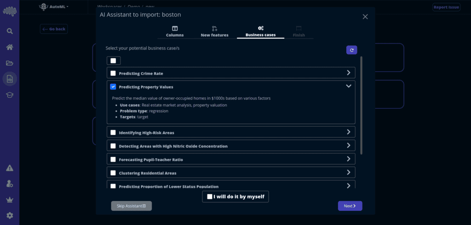Check Predicting Proportion of Lower Status Population checkbox

pyautogui.click(x=113, y=186)
